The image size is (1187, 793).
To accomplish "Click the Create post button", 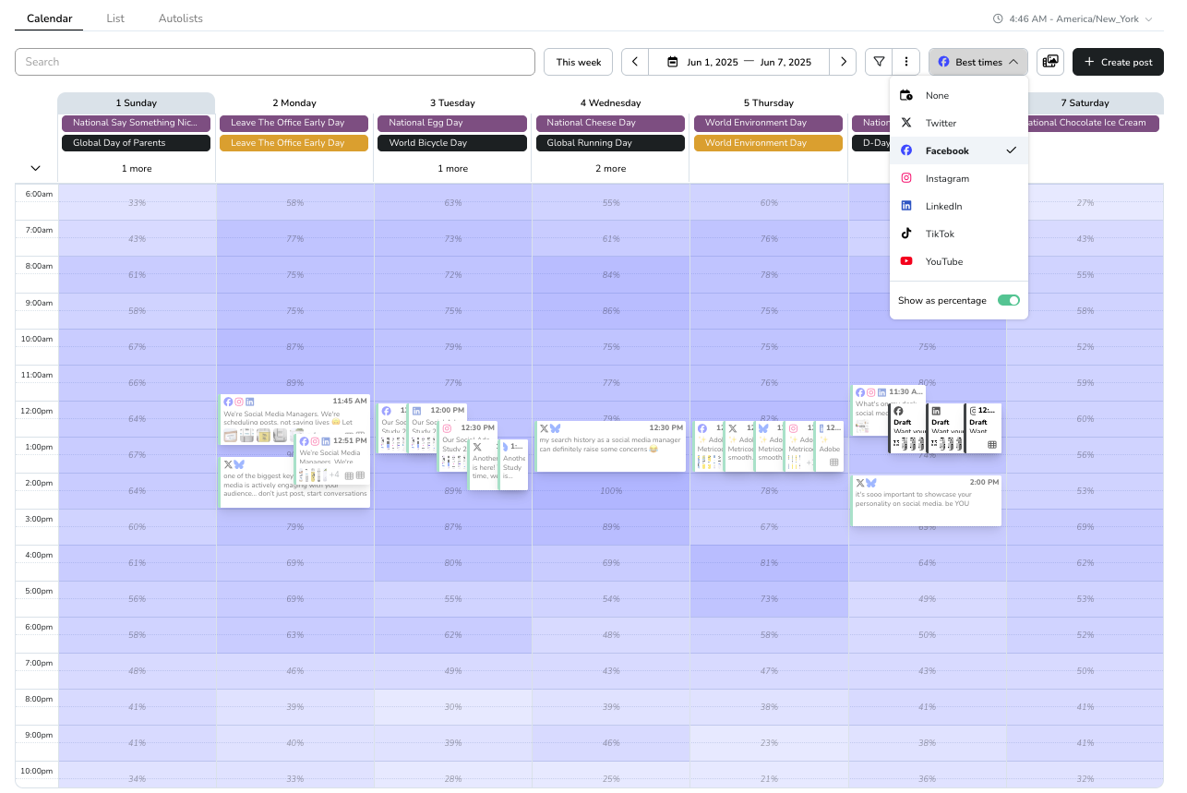I will (1117, 62).
